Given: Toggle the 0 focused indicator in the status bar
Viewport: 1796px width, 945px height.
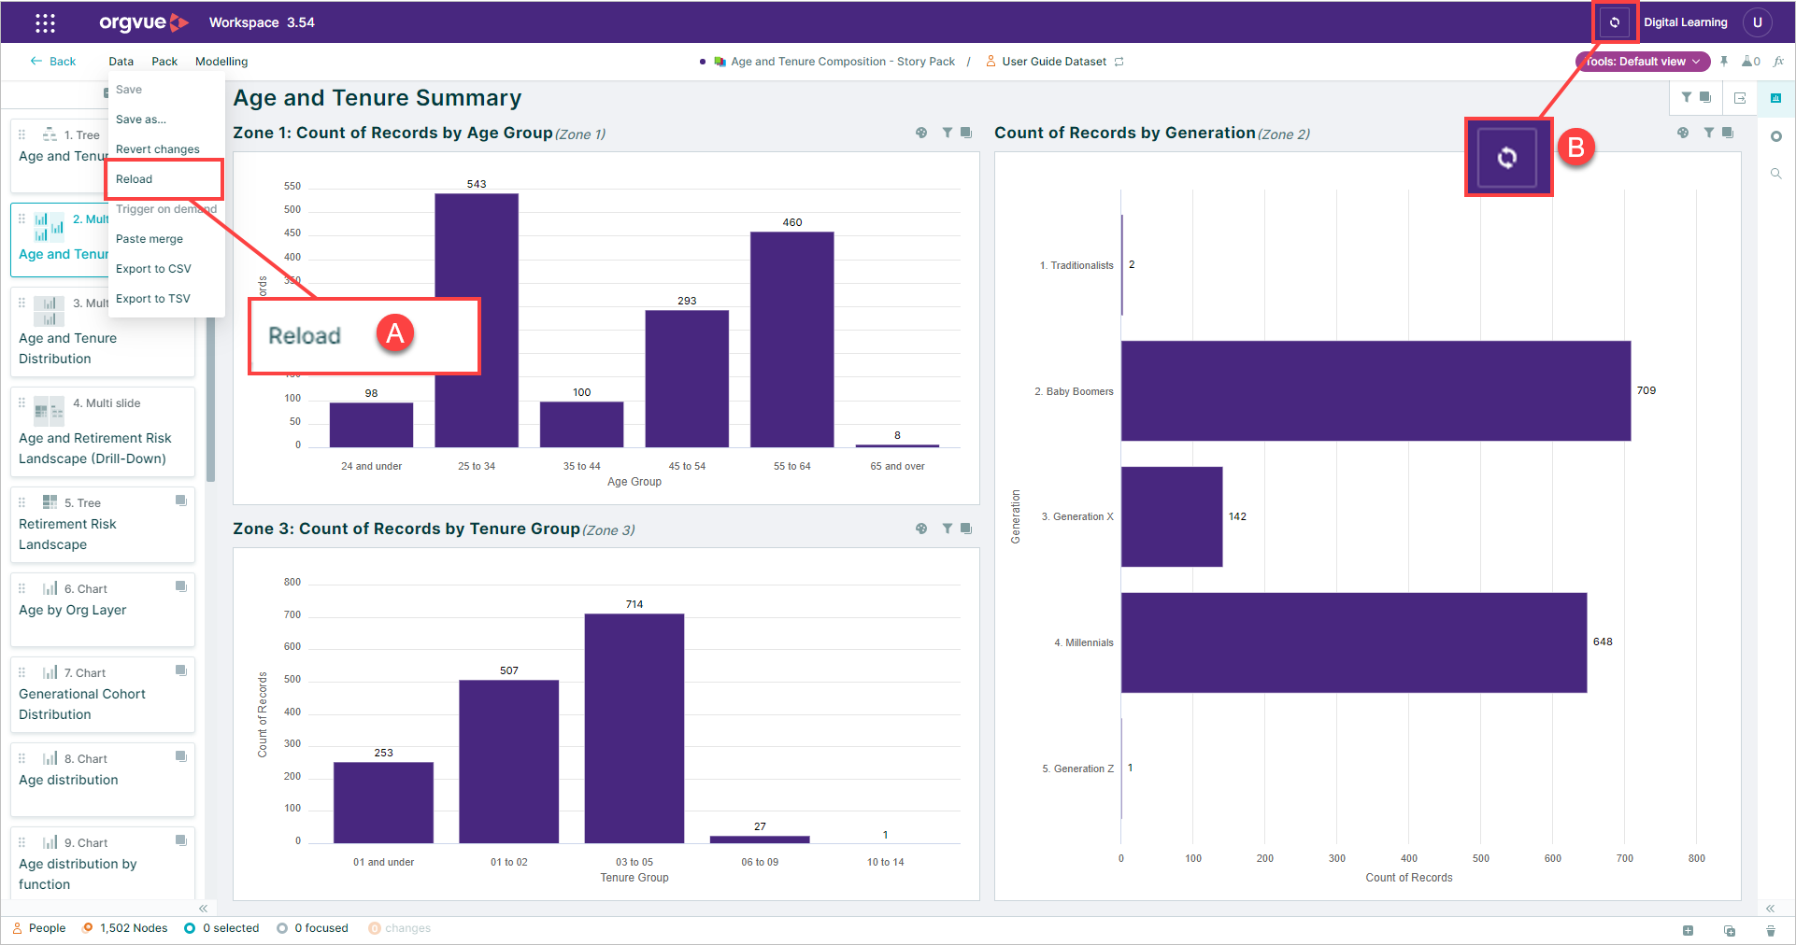Looking at the screenshot, I should pos(312,928).
